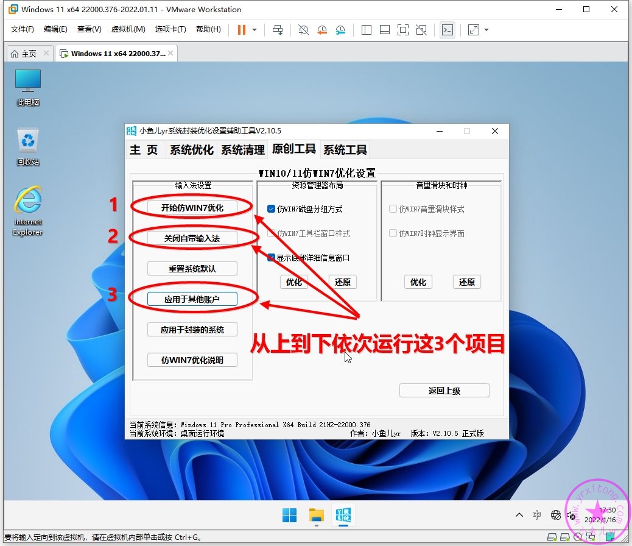
Task: Click the 重置系统默认 button
Action: pos(192,269)
